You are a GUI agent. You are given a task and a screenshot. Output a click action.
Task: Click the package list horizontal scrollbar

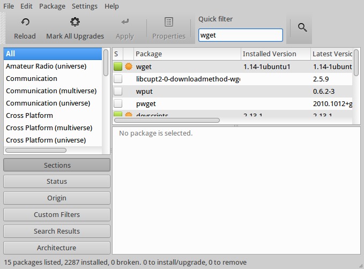point(167,120)
